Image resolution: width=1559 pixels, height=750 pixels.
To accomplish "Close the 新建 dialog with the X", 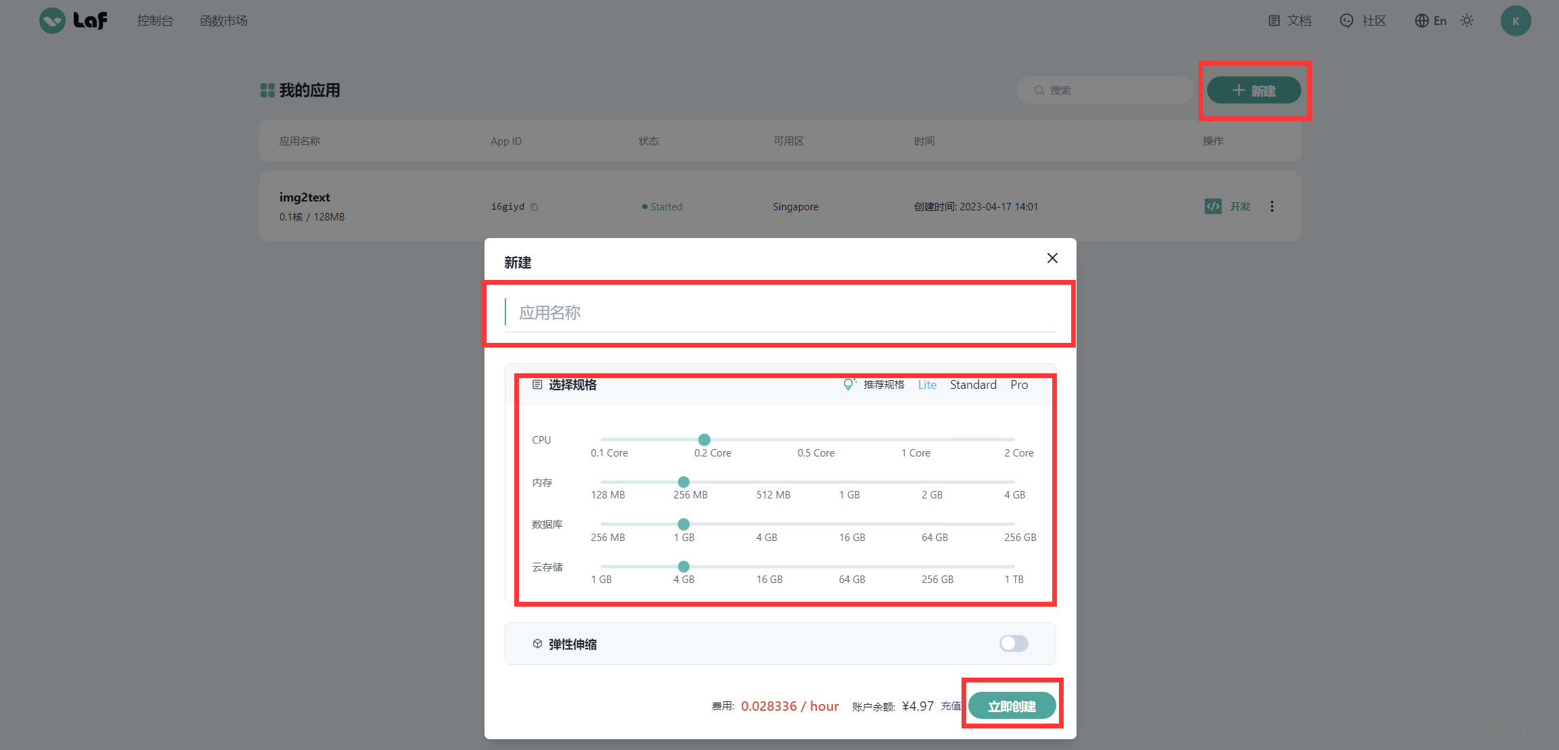I will pyautogui.click(x=1052, y=258).
